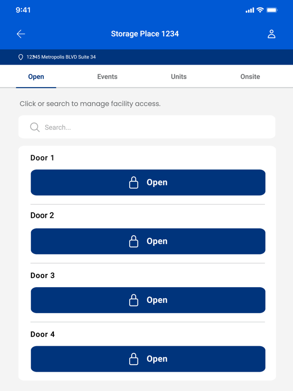
Task: Switch to the Units tab
Action: coord(179,76)
